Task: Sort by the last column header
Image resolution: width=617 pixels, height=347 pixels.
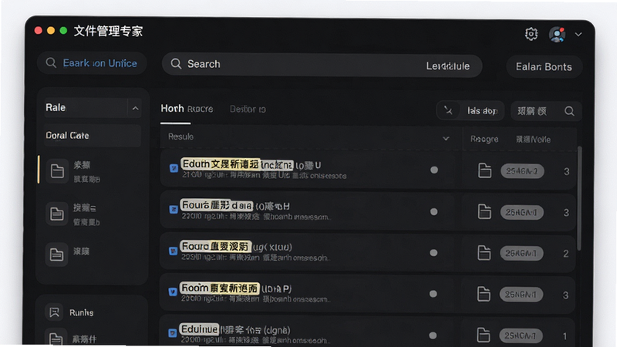Action: 533,140
